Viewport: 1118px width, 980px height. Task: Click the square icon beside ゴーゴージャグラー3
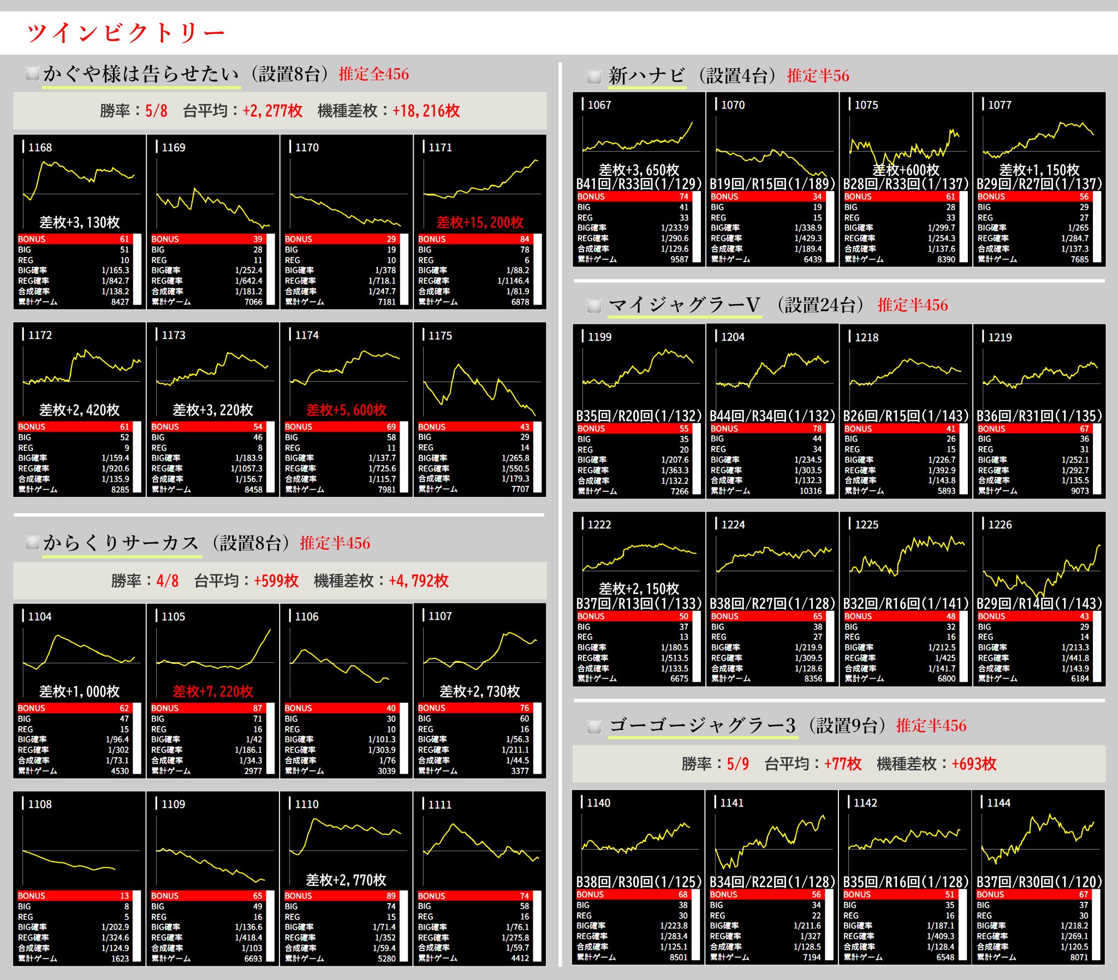pyautogui.click(x=594, y=727)
